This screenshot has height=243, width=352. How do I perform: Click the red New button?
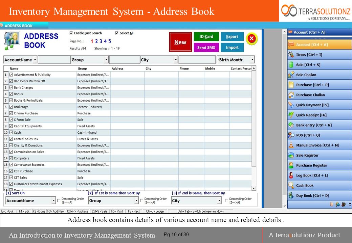point(180,42)
